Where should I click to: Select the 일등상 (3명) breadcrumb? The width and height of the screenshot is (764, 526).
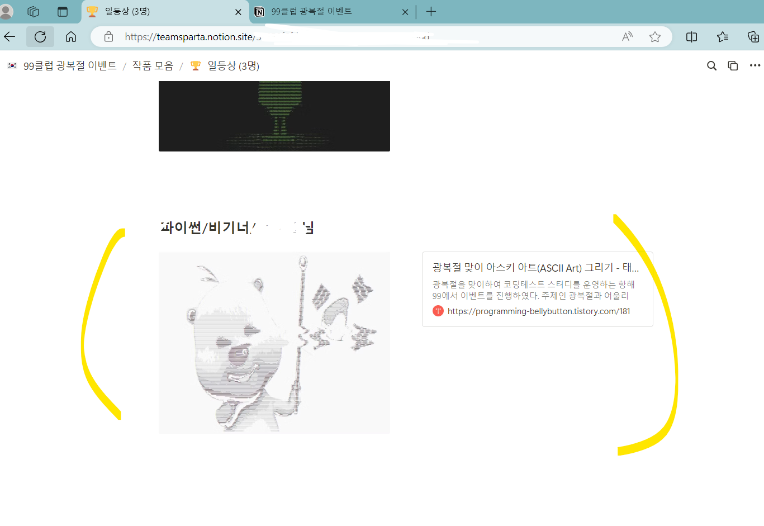[x=233, y=66]
